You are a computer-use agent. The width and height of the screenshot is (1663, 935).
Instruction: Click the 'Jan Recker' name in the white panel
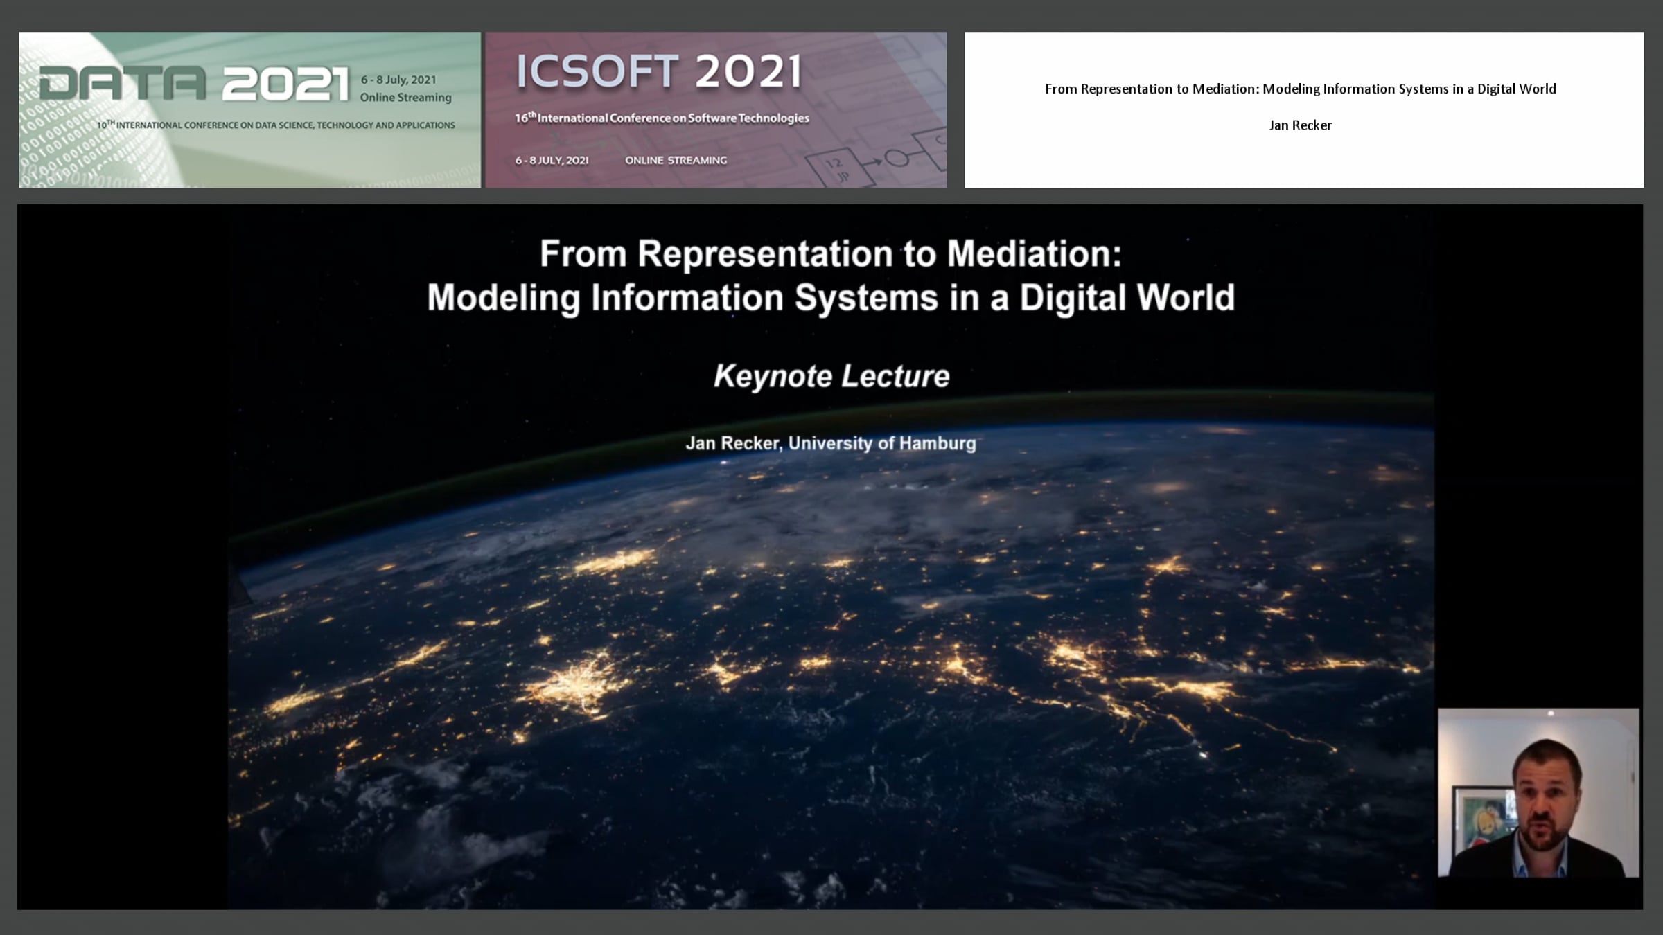click(x=1301, y=125)
